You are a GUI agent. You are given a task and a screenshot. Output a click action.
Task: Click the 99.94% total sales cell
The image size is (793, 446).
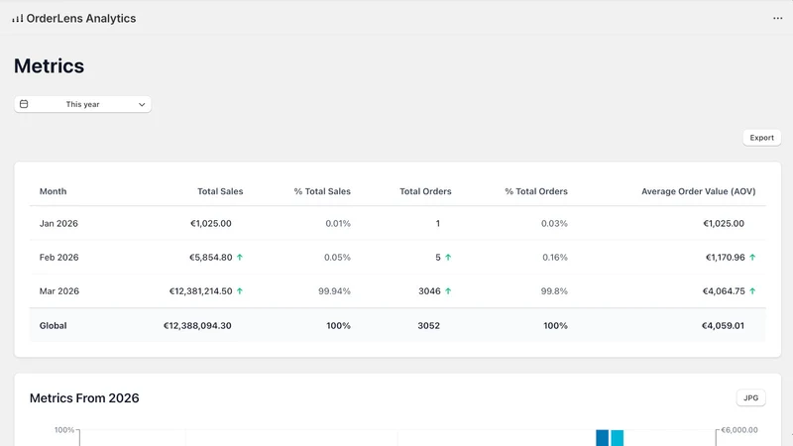pyautogui.click(x=334, y=291)
